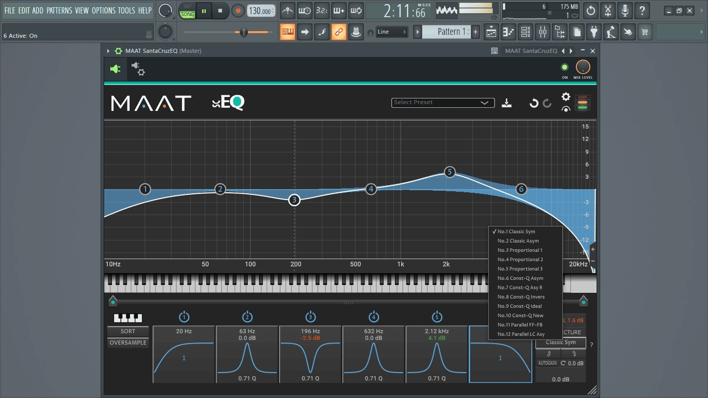Open the Line snap dropdown
Viewport: 708px width, 398px height.
click(392, 32)
